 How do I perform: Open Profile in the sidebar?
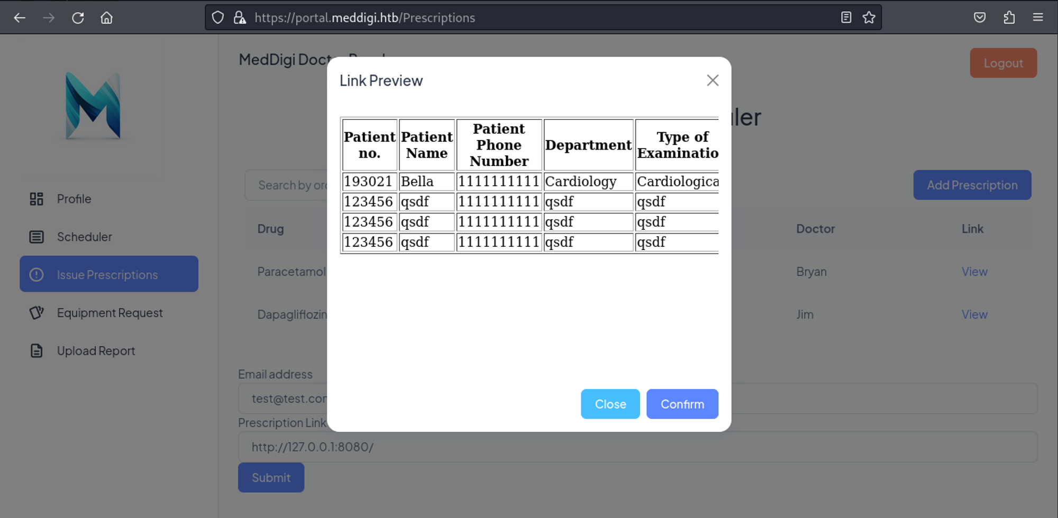pos(74,199)
